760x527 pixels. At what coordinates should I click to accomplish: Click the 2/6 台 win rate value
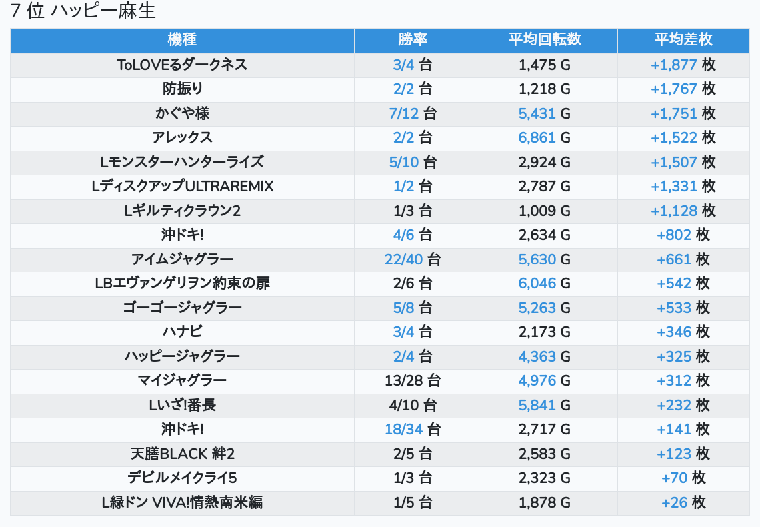(413, 284)
